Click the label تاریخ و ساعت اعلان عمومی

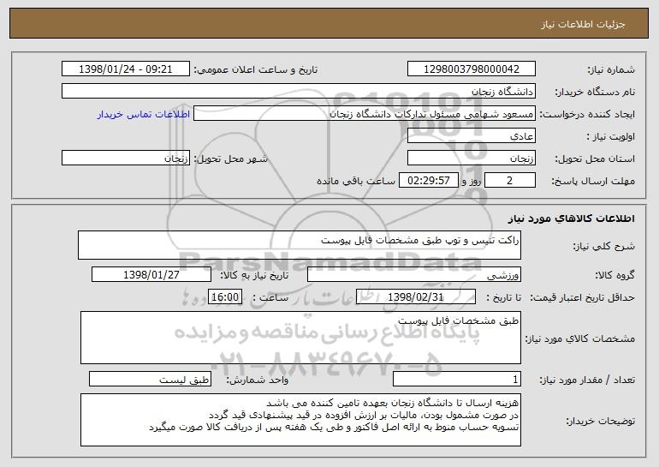(x=256, y=69)
